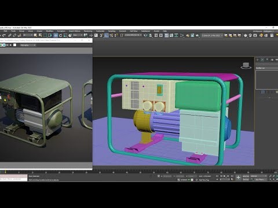Click the Align tool icon
Viewport: 278px width, 208px height.
coord(151,35)
